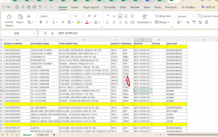Click the increase decimal places icon
Screen dimensions: 218x137
pos(200,22)
